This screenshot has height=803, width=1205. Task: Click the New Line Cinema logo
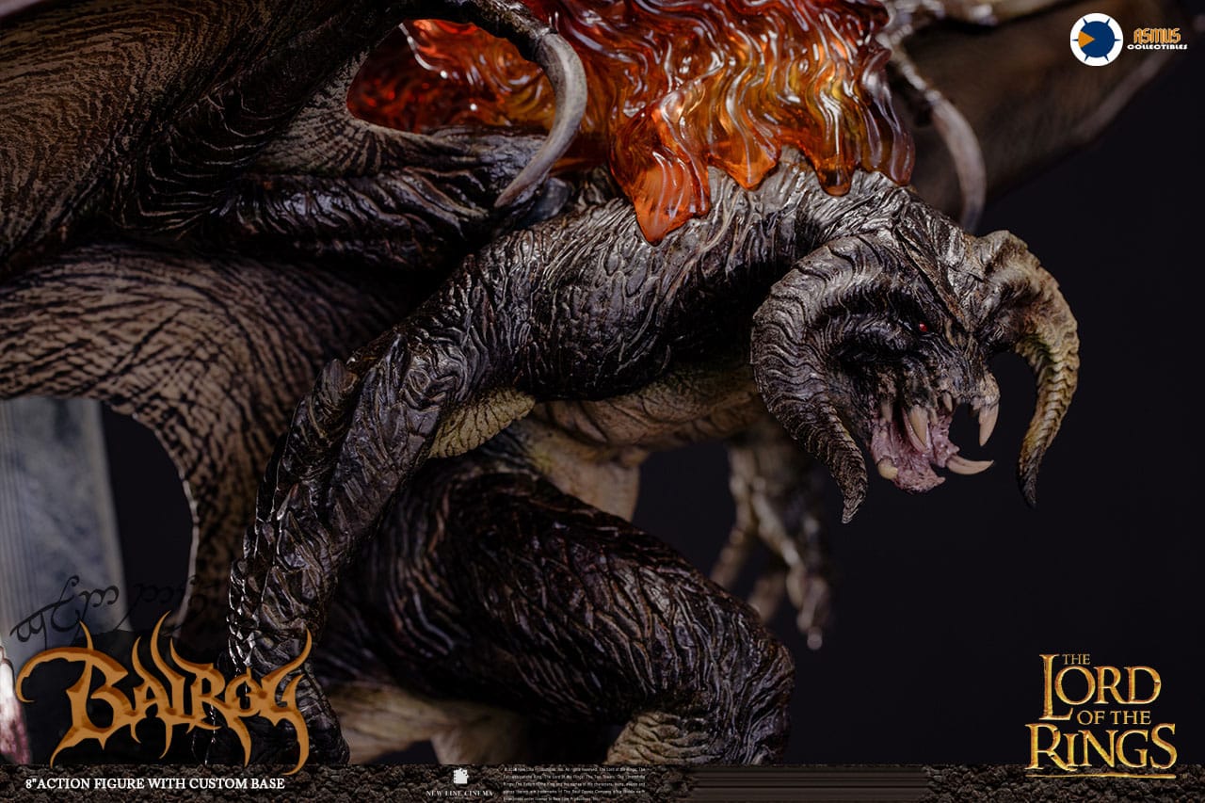(461, 782)
